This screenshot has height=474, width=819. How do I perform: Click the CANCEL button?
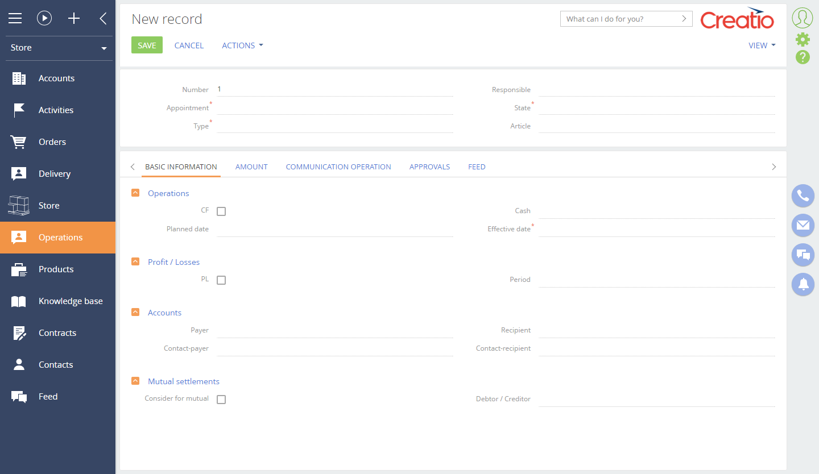click(189, 45)
